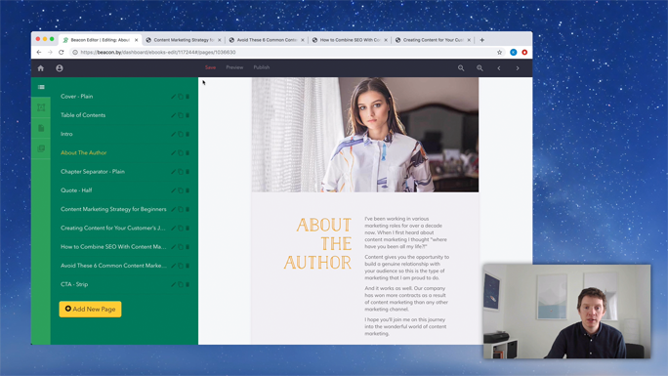Viewport: 668px width, 376px height.
Task: Open the Quote - Half page
Action: pos(76,190)
